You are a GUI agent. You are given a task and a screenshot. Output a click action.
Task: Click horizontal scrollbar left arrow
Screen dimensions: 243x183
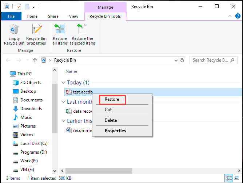[x=62, y=171]
